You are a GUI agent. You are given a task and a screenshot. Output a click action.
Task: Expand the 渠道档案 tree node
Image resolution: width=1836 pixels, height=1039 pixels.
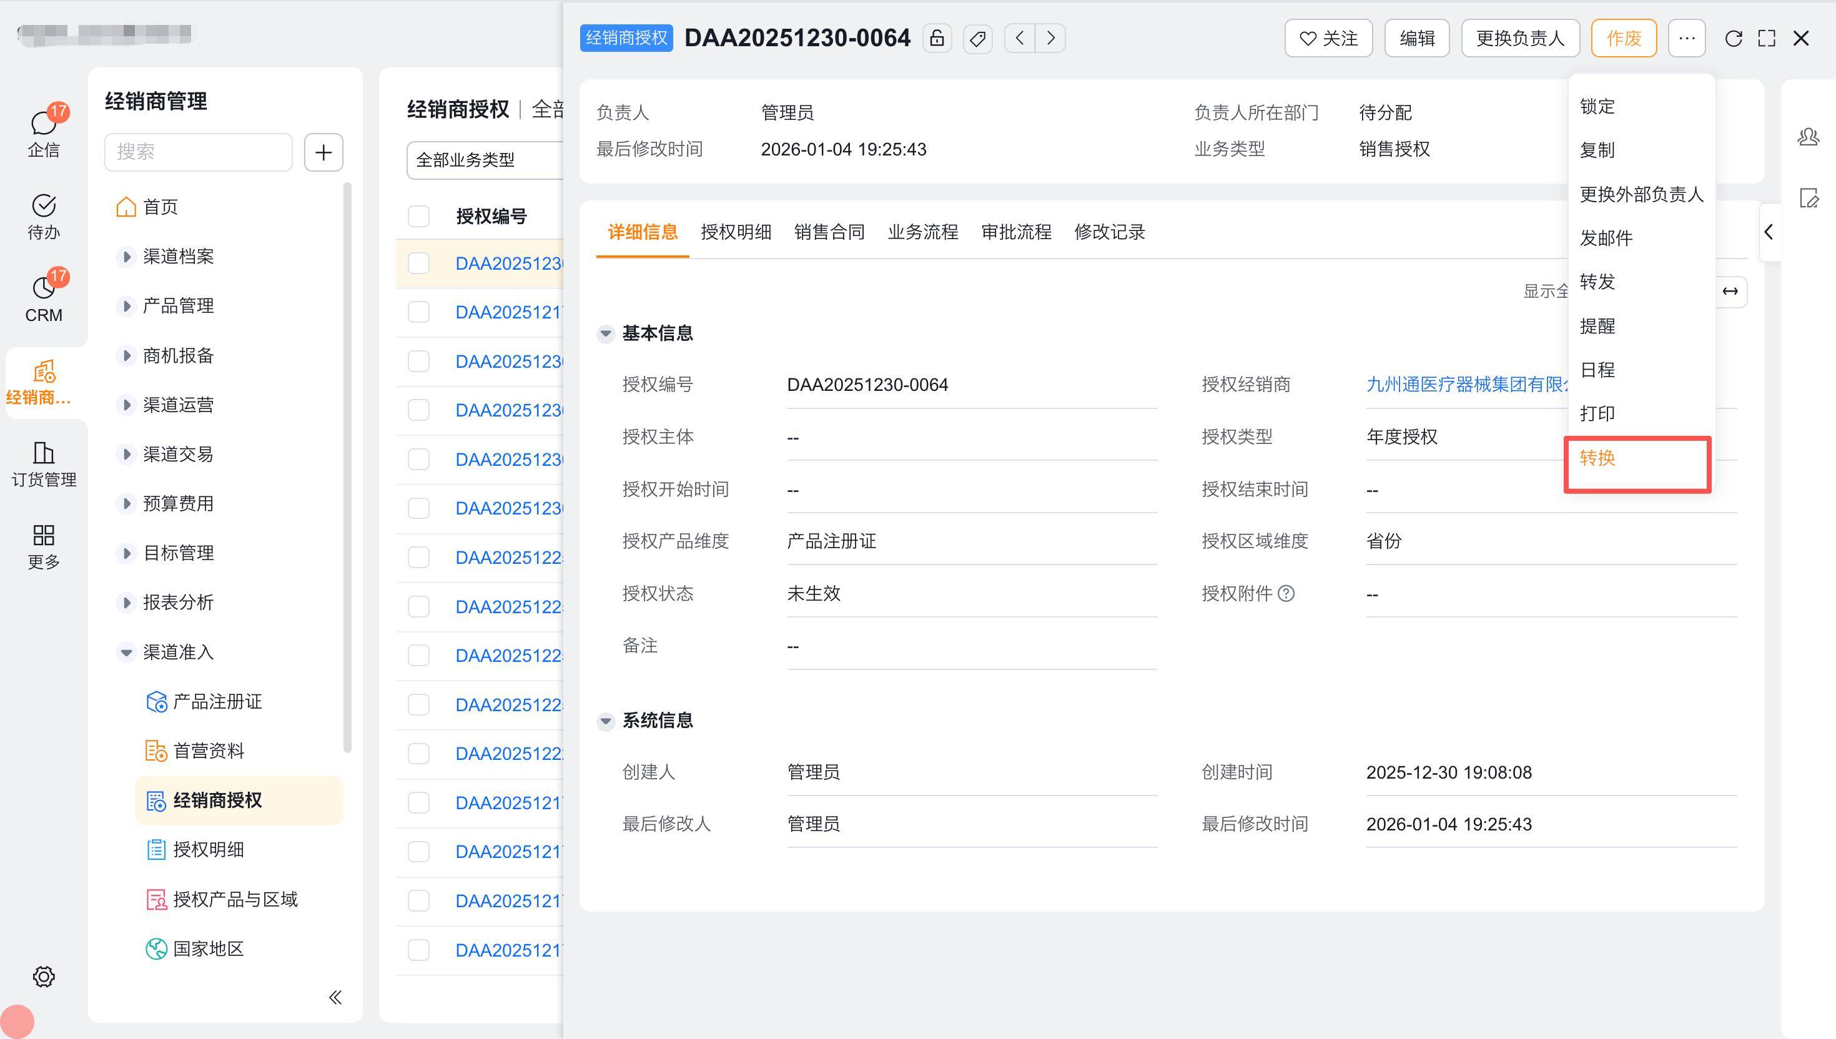click(x=126, y=256)
